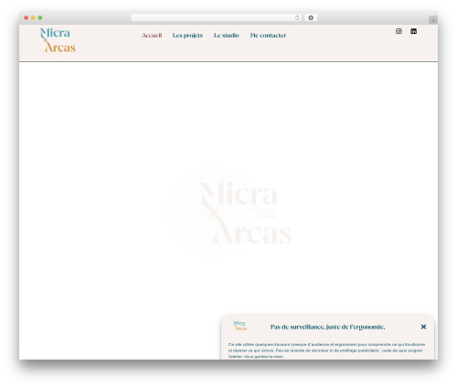
Task: Open the Instagram profile icon
Action: (x=399, y=31)
